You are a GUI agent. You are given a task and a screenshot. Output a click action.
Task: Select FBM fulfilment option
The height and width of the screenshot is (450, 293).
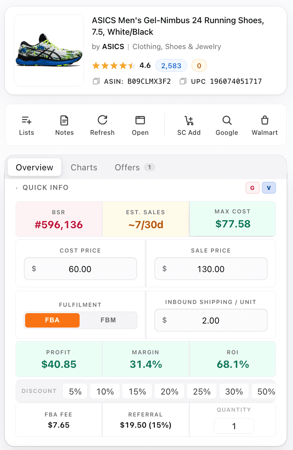pyautogui.click(x=108, y=320)
